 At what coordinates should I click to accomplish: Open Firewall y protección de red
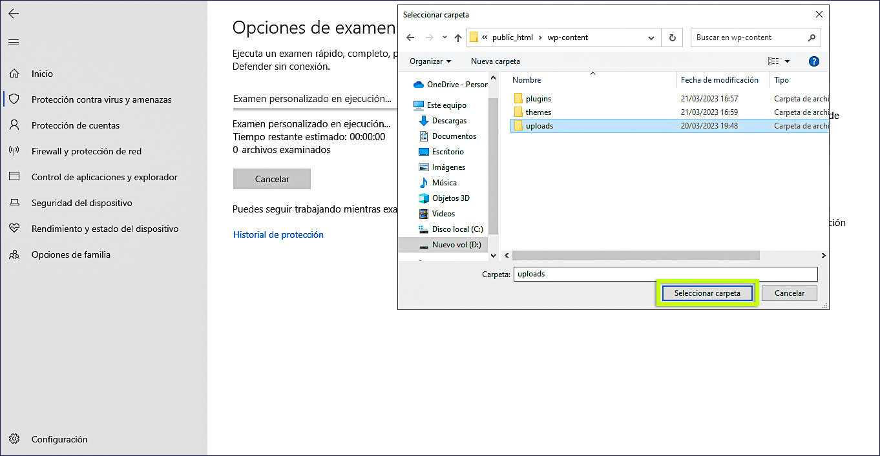click(x=86, y=151)
